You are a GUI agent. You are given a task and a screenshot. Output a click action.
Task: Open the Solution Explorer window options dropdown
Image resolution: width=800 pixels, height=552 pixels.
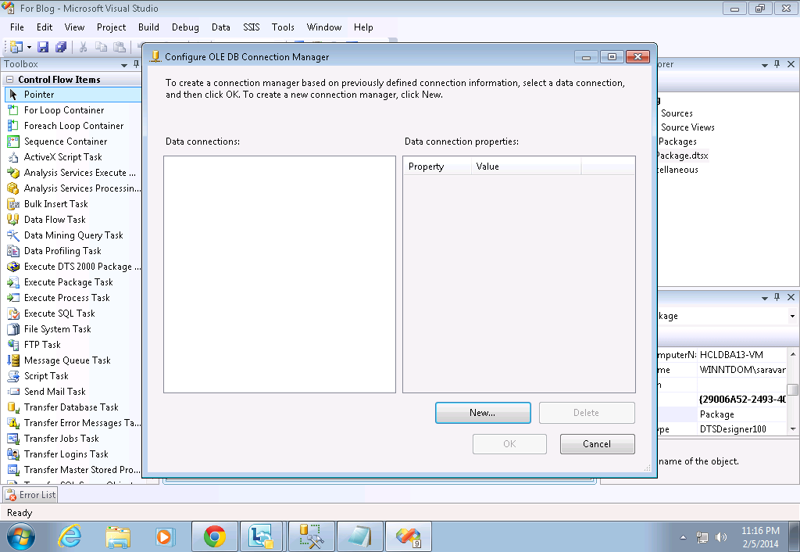point(764,64)
